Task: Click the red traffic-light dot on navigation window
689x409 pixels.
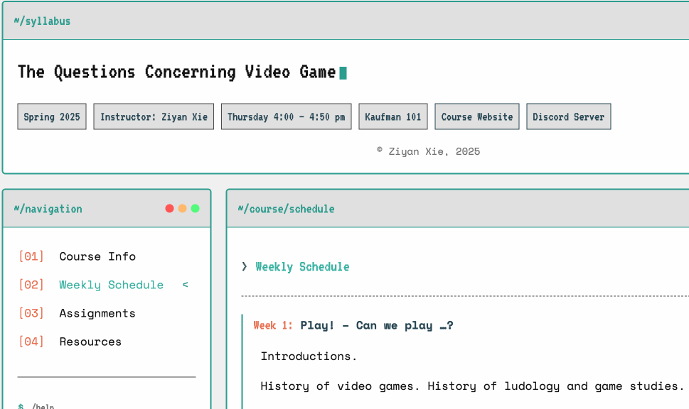Action: coord(169,208)
